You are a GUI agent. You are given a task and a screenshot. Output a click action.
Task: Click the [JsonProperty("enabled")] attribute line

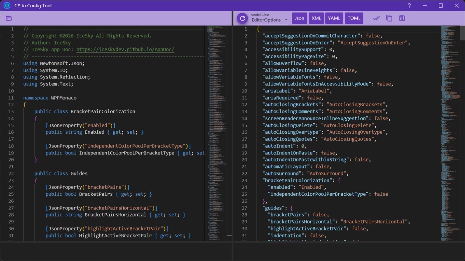[x=80, y=125]
